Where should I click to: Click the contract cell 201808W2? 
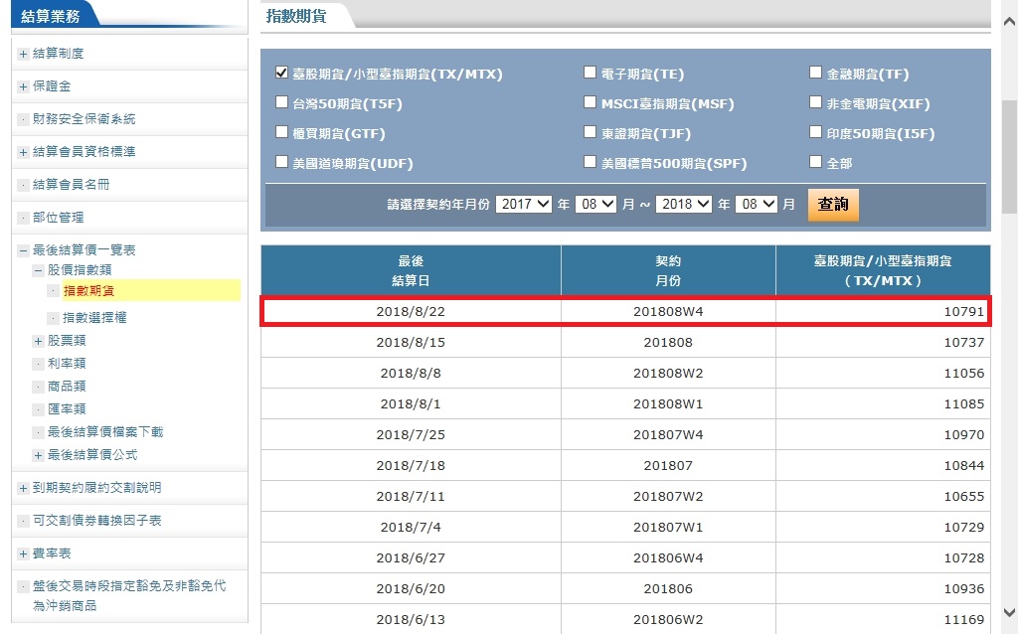(668, 373)
